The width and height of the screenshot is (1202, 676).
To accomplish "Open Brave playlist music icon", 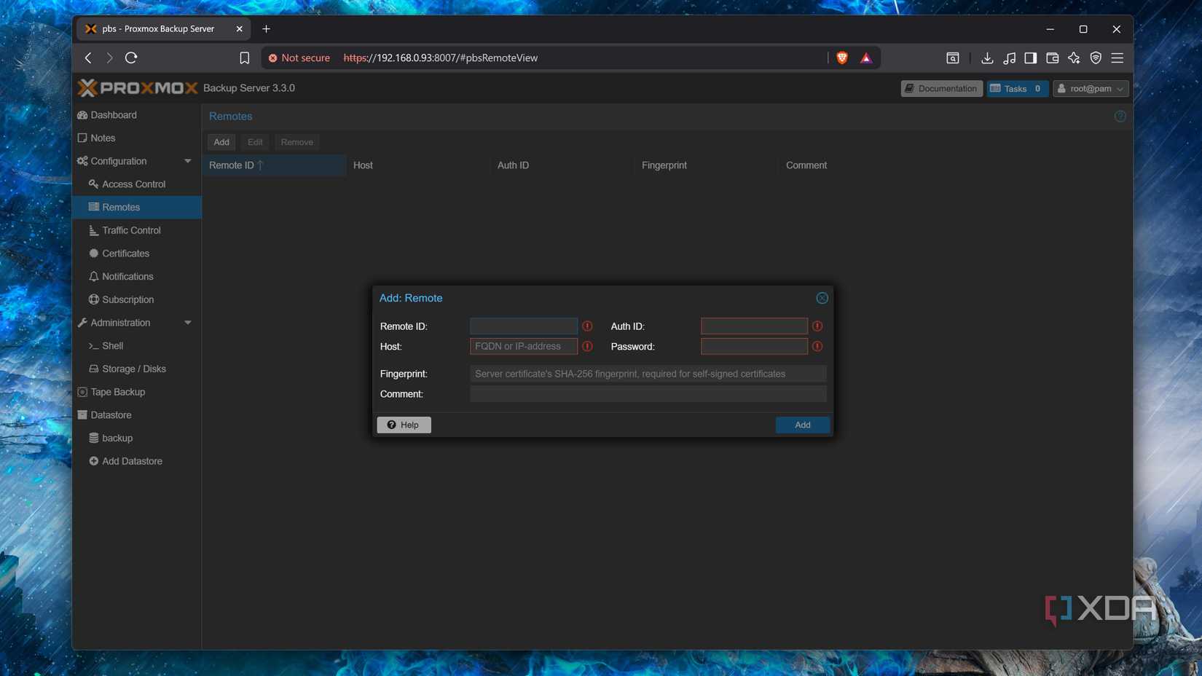I will [1009, 58].
